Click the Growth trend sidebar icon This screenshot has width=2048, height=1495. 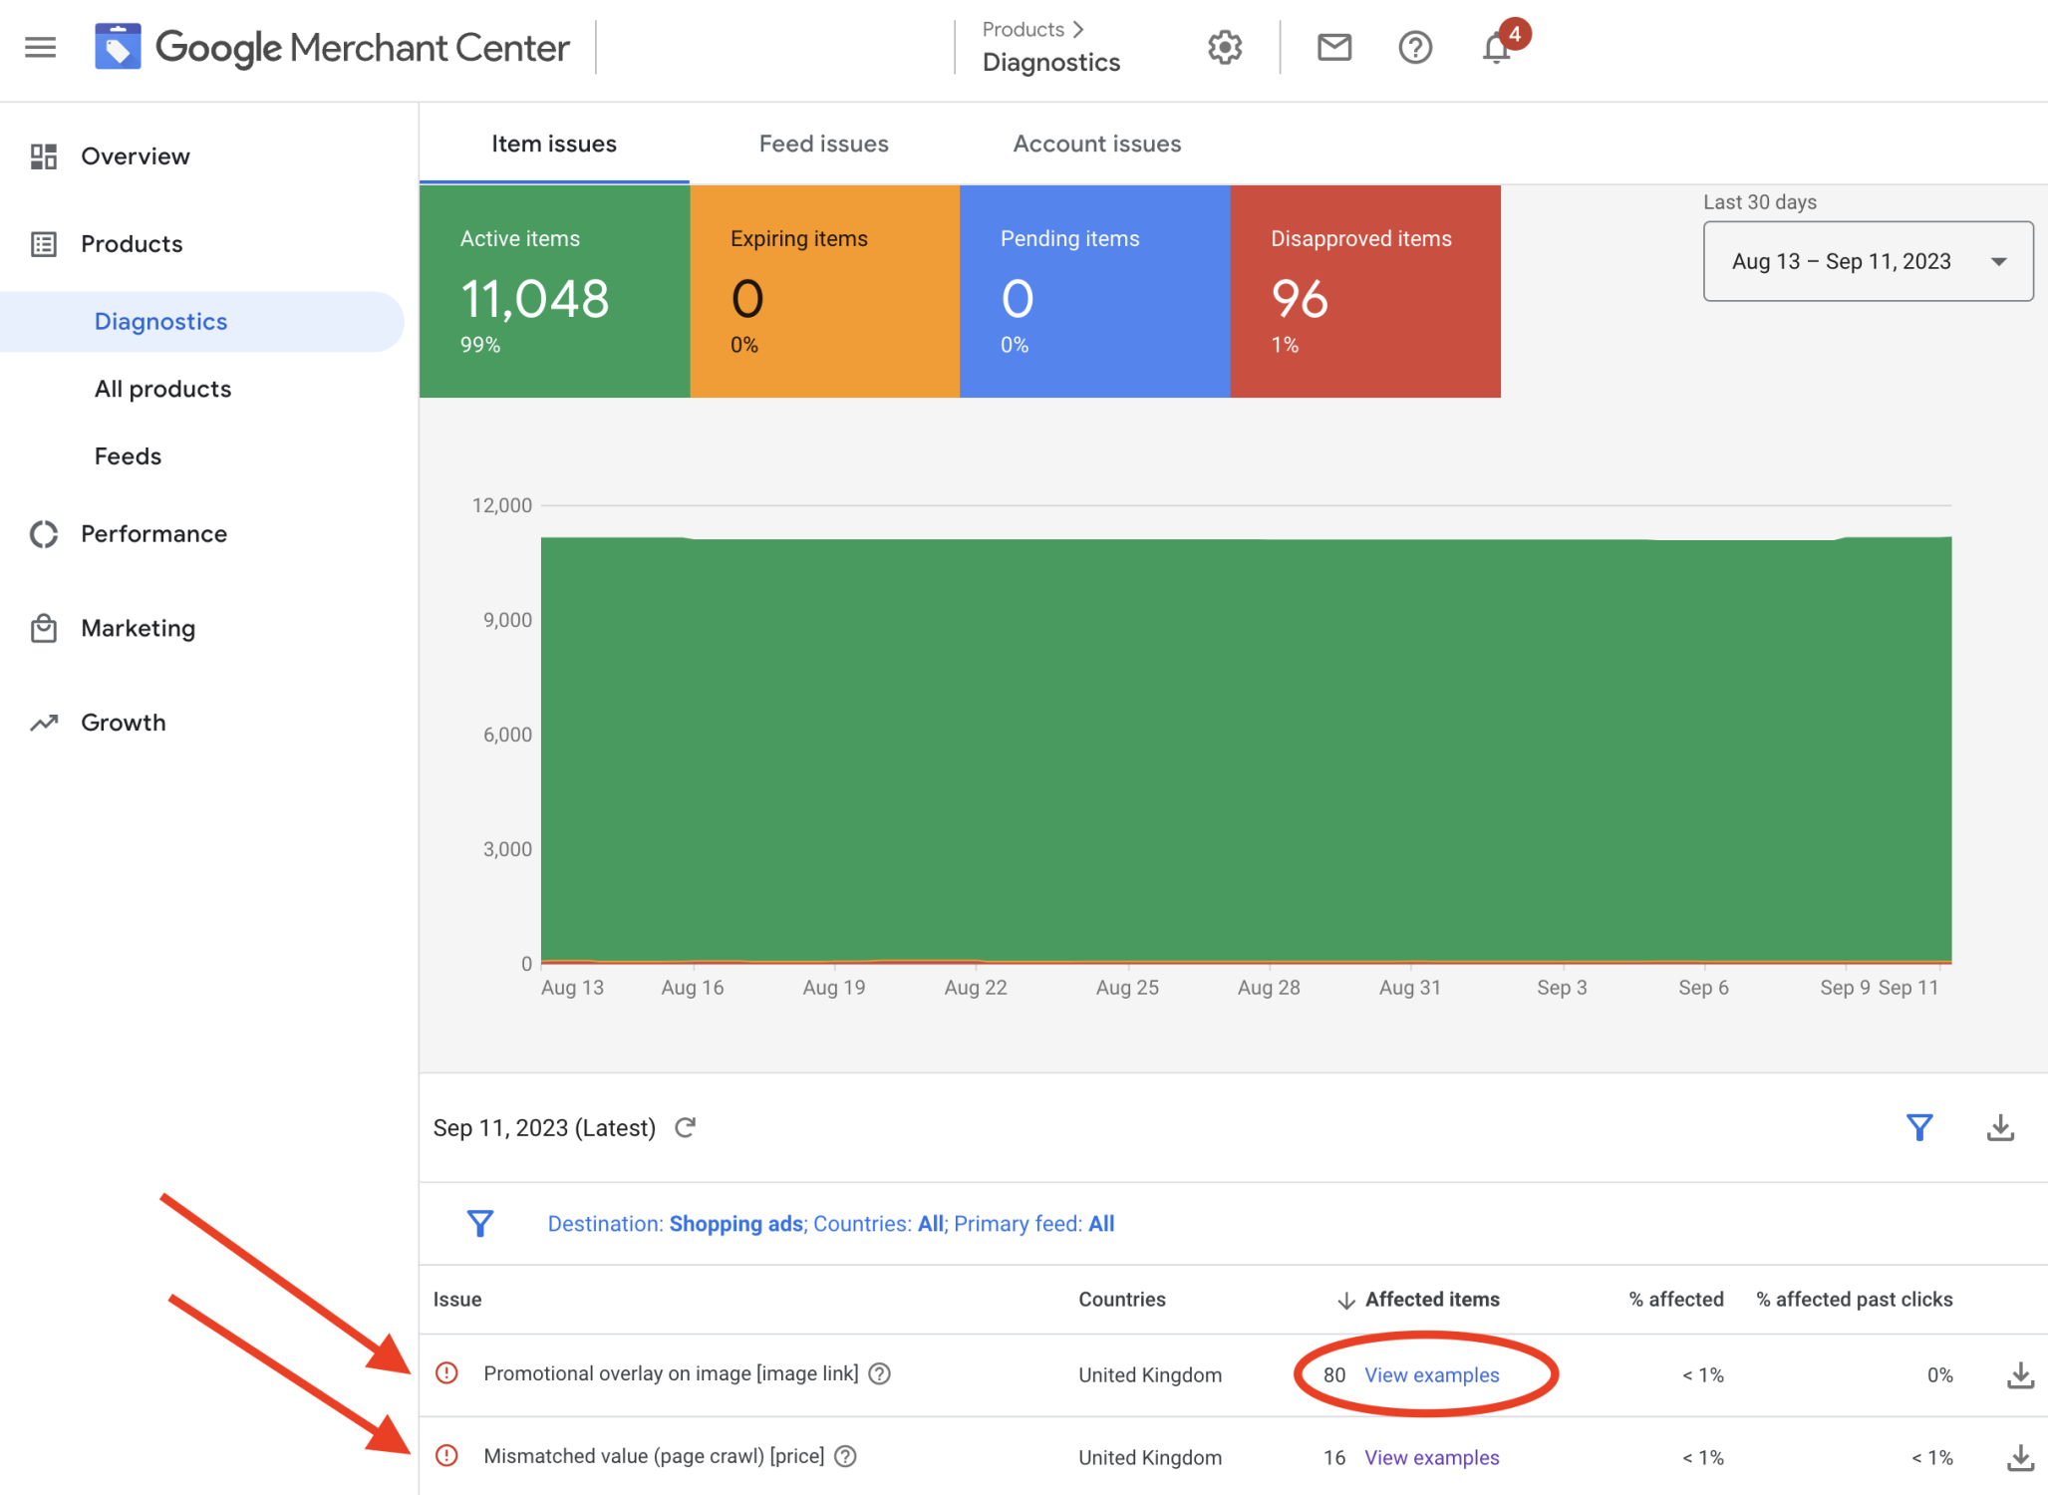(x=44, y=722)
